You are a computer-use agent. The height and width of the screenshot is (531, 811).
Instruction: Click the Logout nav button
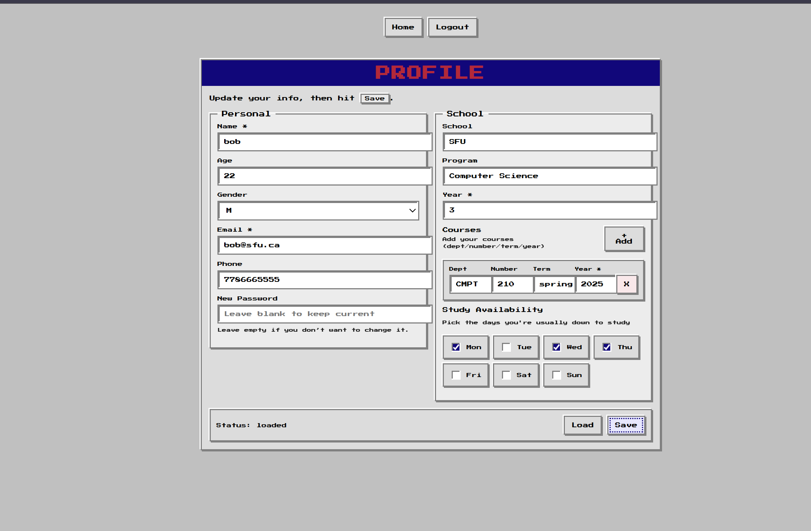tap(452, 28)
